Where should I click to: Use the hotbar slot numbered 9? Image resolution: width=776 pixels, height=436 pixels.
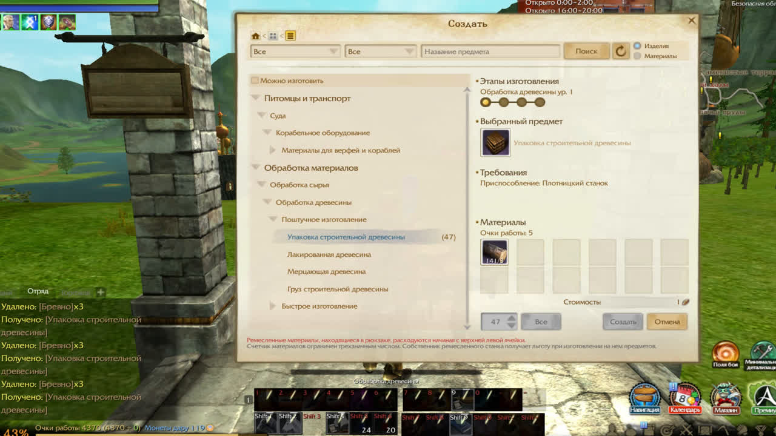tap(462, 400)
